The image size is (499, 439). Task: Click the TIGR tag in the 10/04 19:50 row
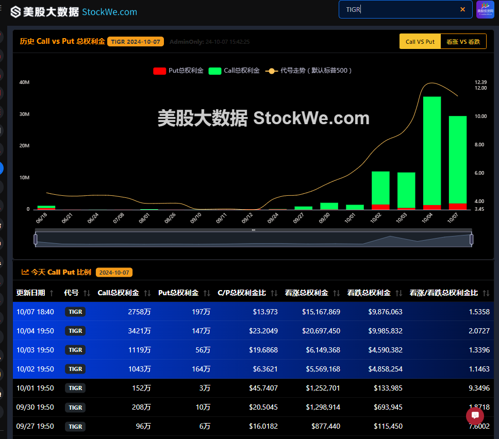click(75, 331)
